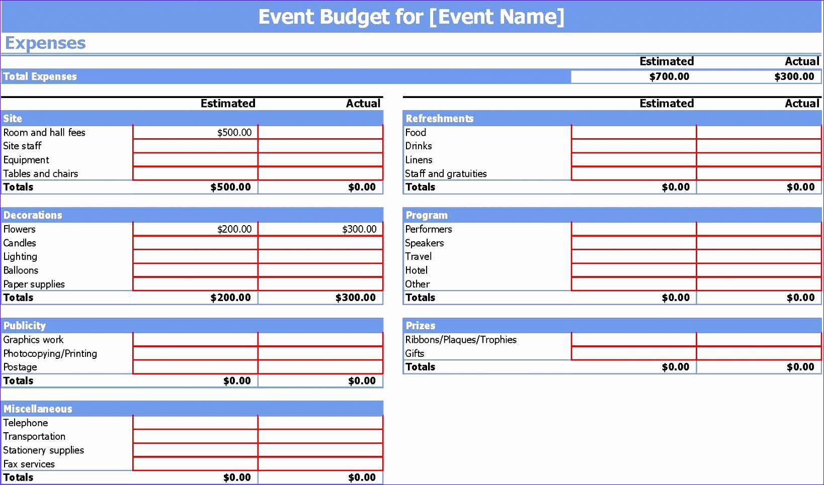Click the Site staff row label

coord(22,146)
